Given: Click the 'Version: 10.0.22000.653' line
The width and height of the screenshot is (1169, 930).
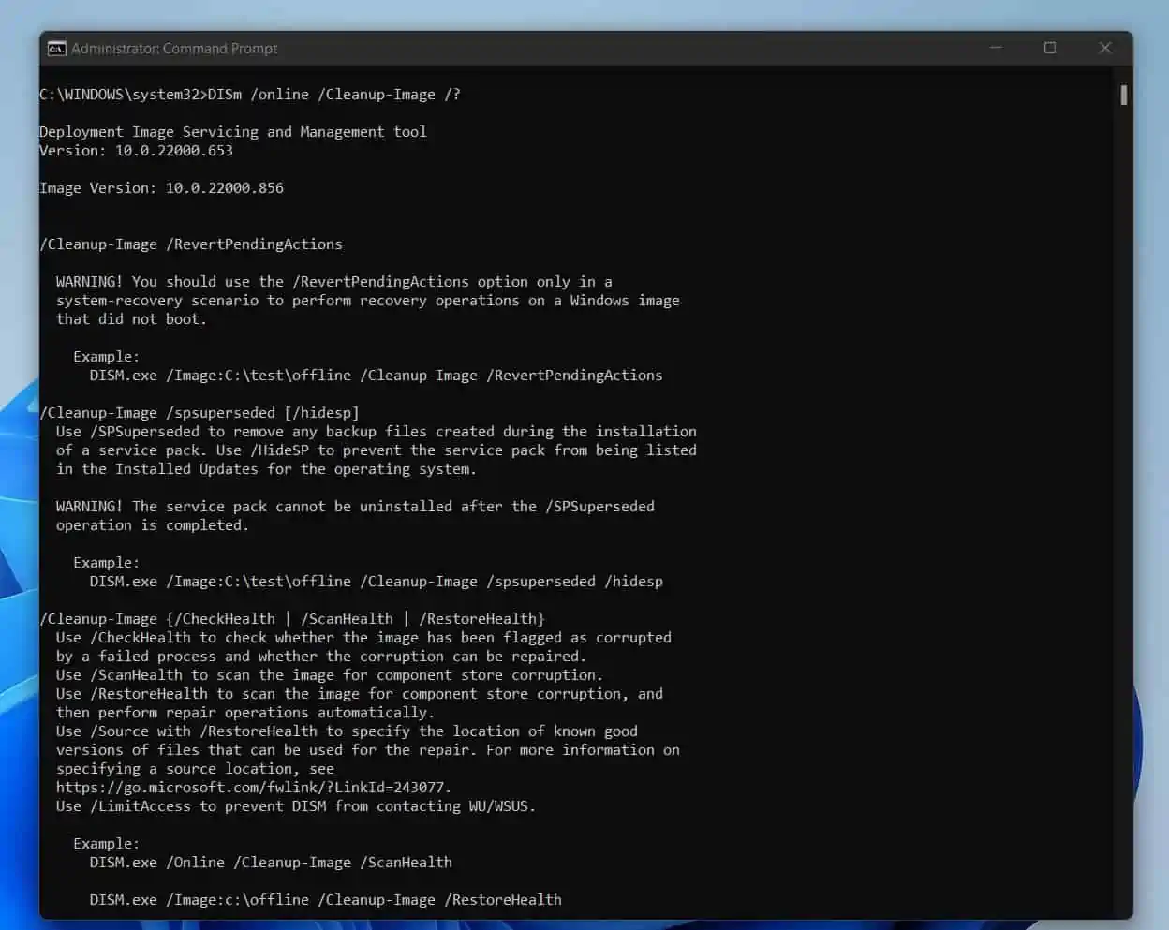Looking at the screenshot, I should [x=137, y=151].
